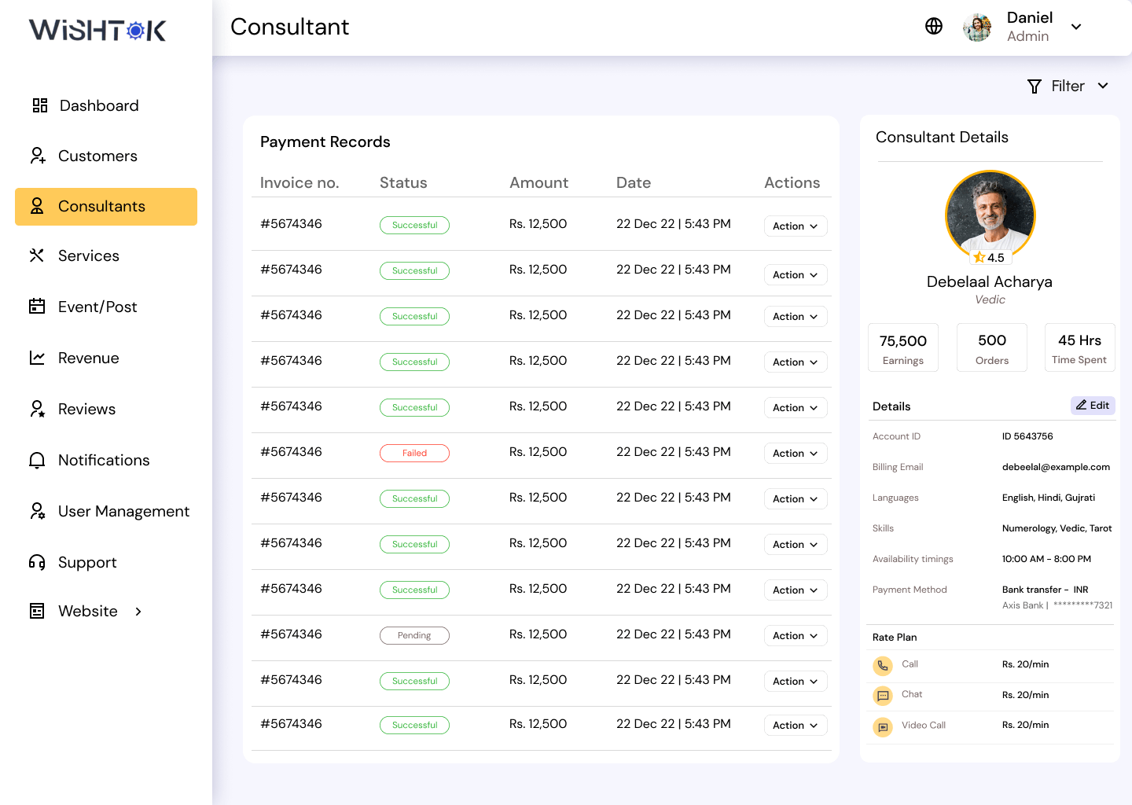Screen dimensions: 1132x805
Task: Open the Filter dropdown
Action: tap(1068, 86)
